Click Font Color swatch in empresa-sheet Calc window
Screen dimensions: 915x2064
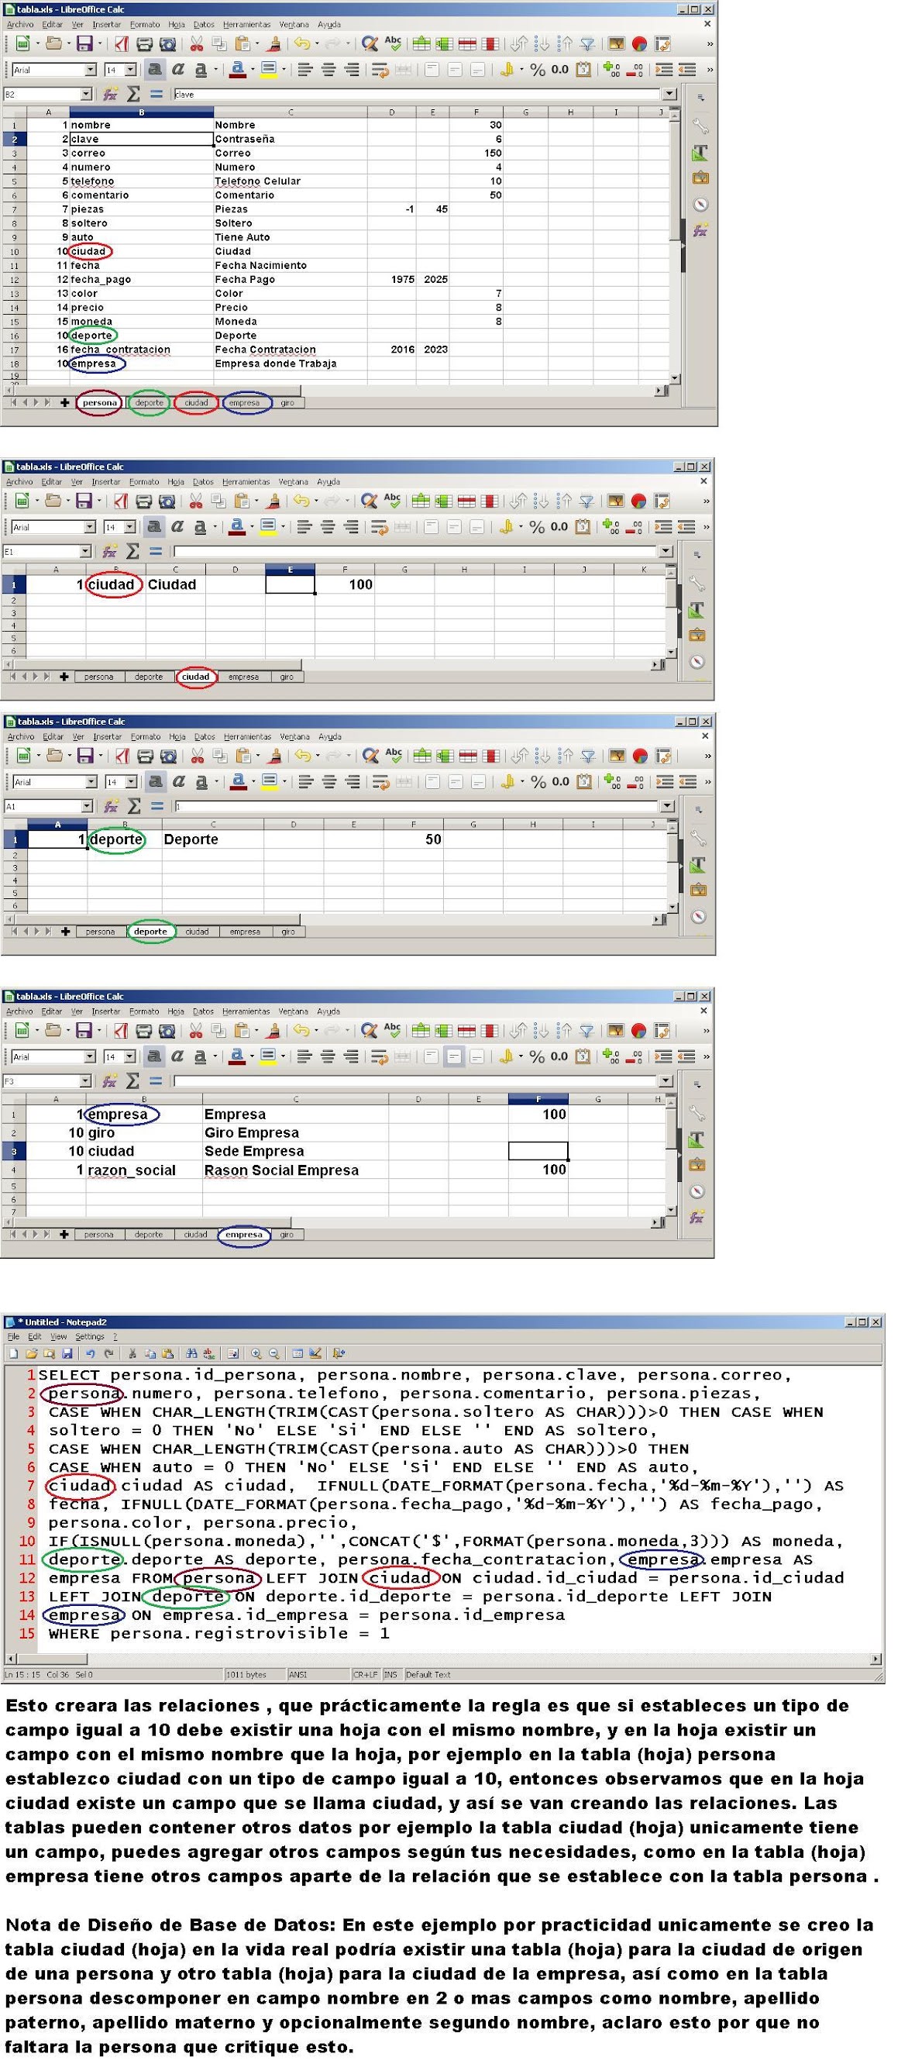(236, 1056)
